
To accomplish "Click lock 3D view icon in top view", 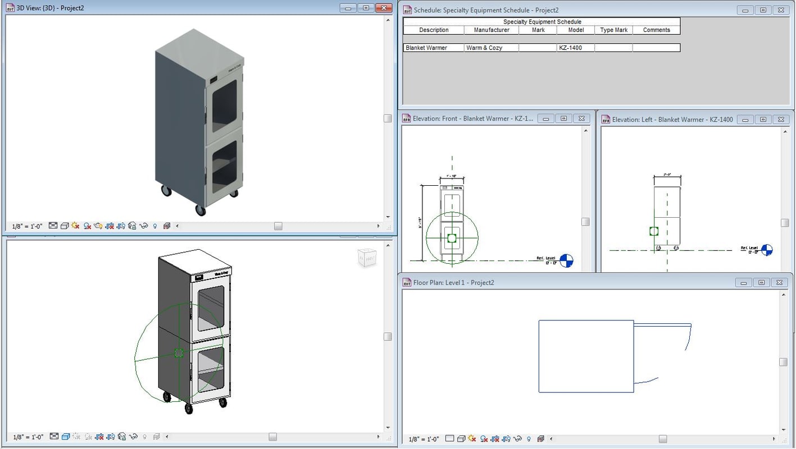I will click(132, 226).
